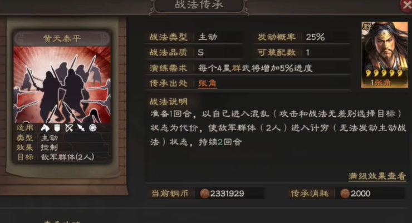Click the shield infantry troop icon
The image size is (412, 223).
click(57, 128)
